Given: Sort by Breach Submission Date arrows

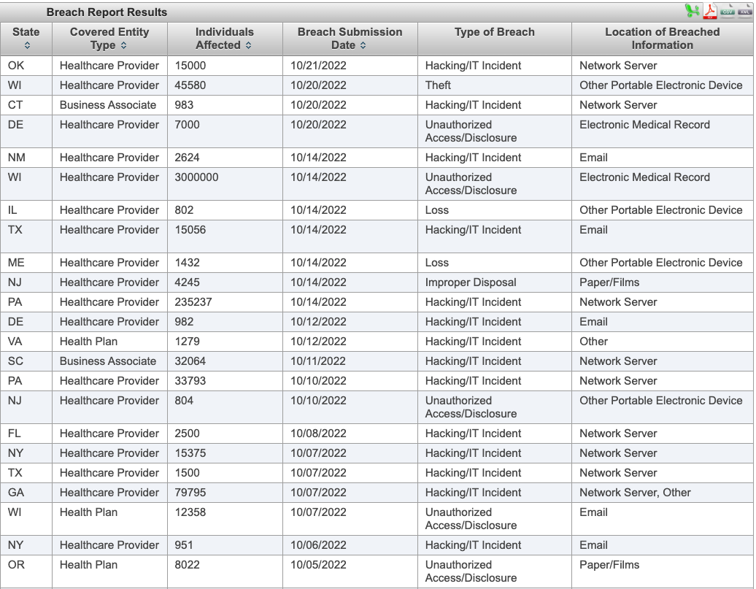Looking at the screenshot, I should (363, 45).
